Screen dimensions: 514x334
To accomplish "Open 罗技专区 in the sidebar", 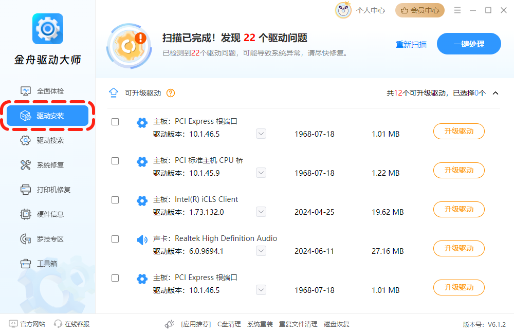I will point(47,239).
